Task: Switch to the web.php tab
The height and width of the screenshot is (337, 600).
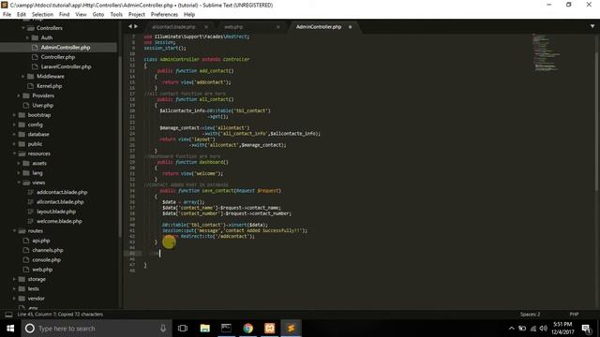Action: pyautogui.click(x=233, y=27)
